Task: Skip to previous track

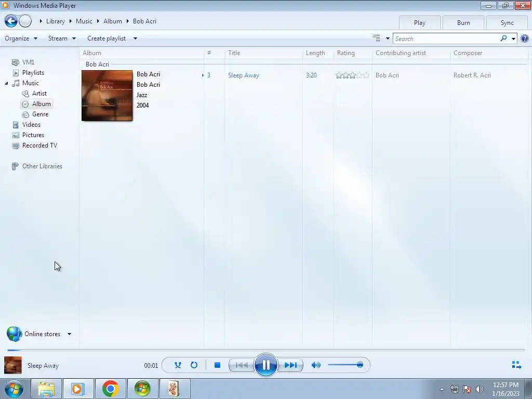Action: [242, 365]
